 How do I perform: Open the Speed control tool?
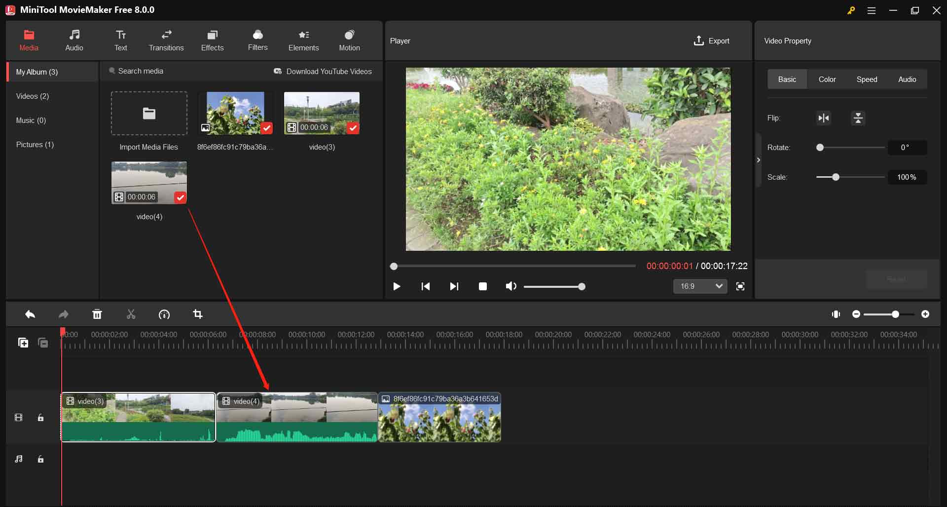(x=164, y=314)
